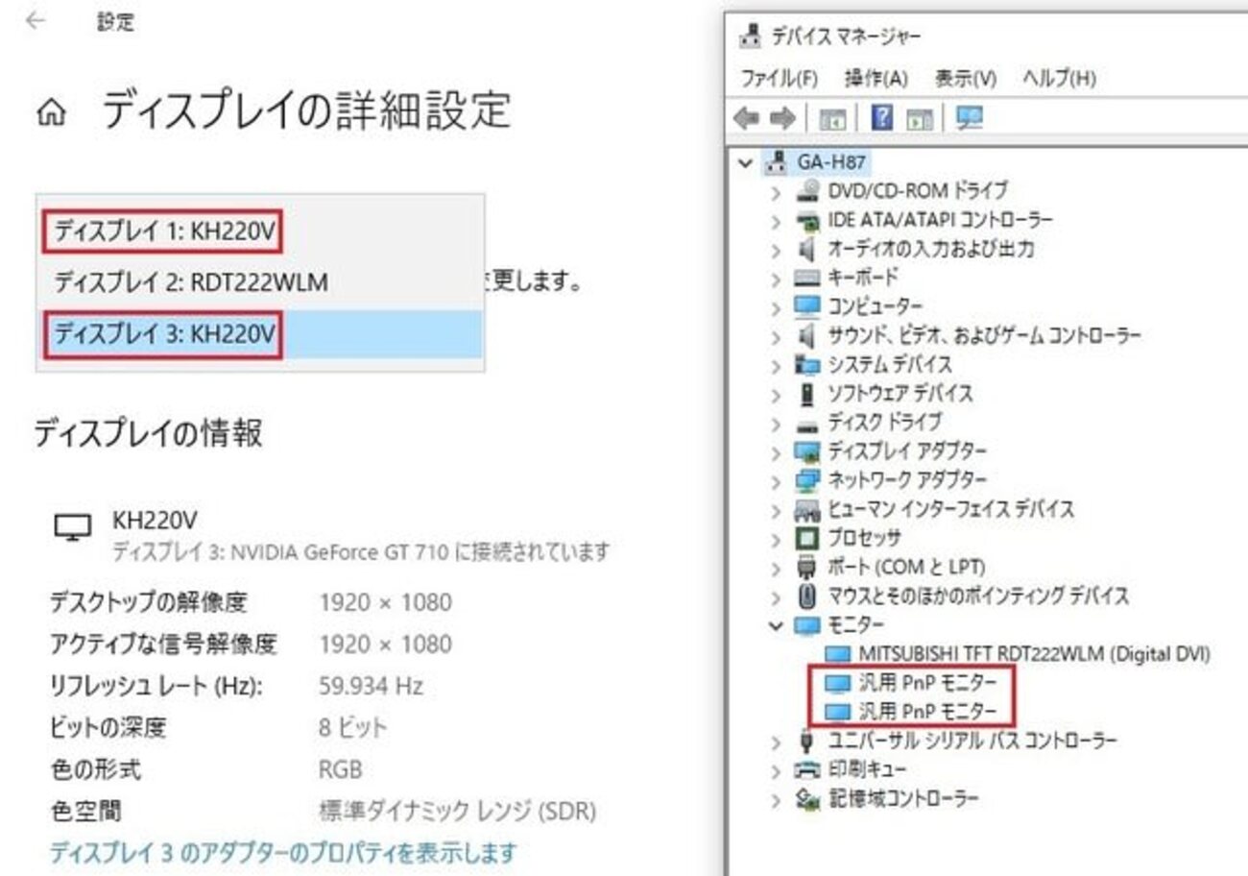This screenshot has height=876, width=1248.
Task: Click the Device Manager toolbar forward arrow
Action: coord(783,118)
